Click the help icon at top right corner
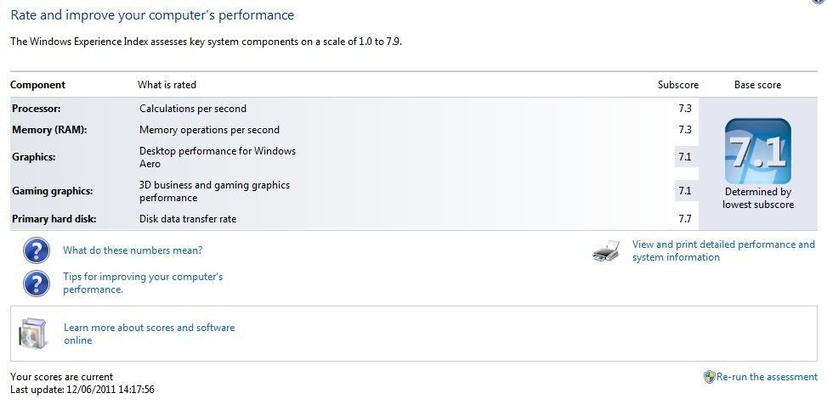Viewport: 827px width, 410px height. click(x=822, y=2)
